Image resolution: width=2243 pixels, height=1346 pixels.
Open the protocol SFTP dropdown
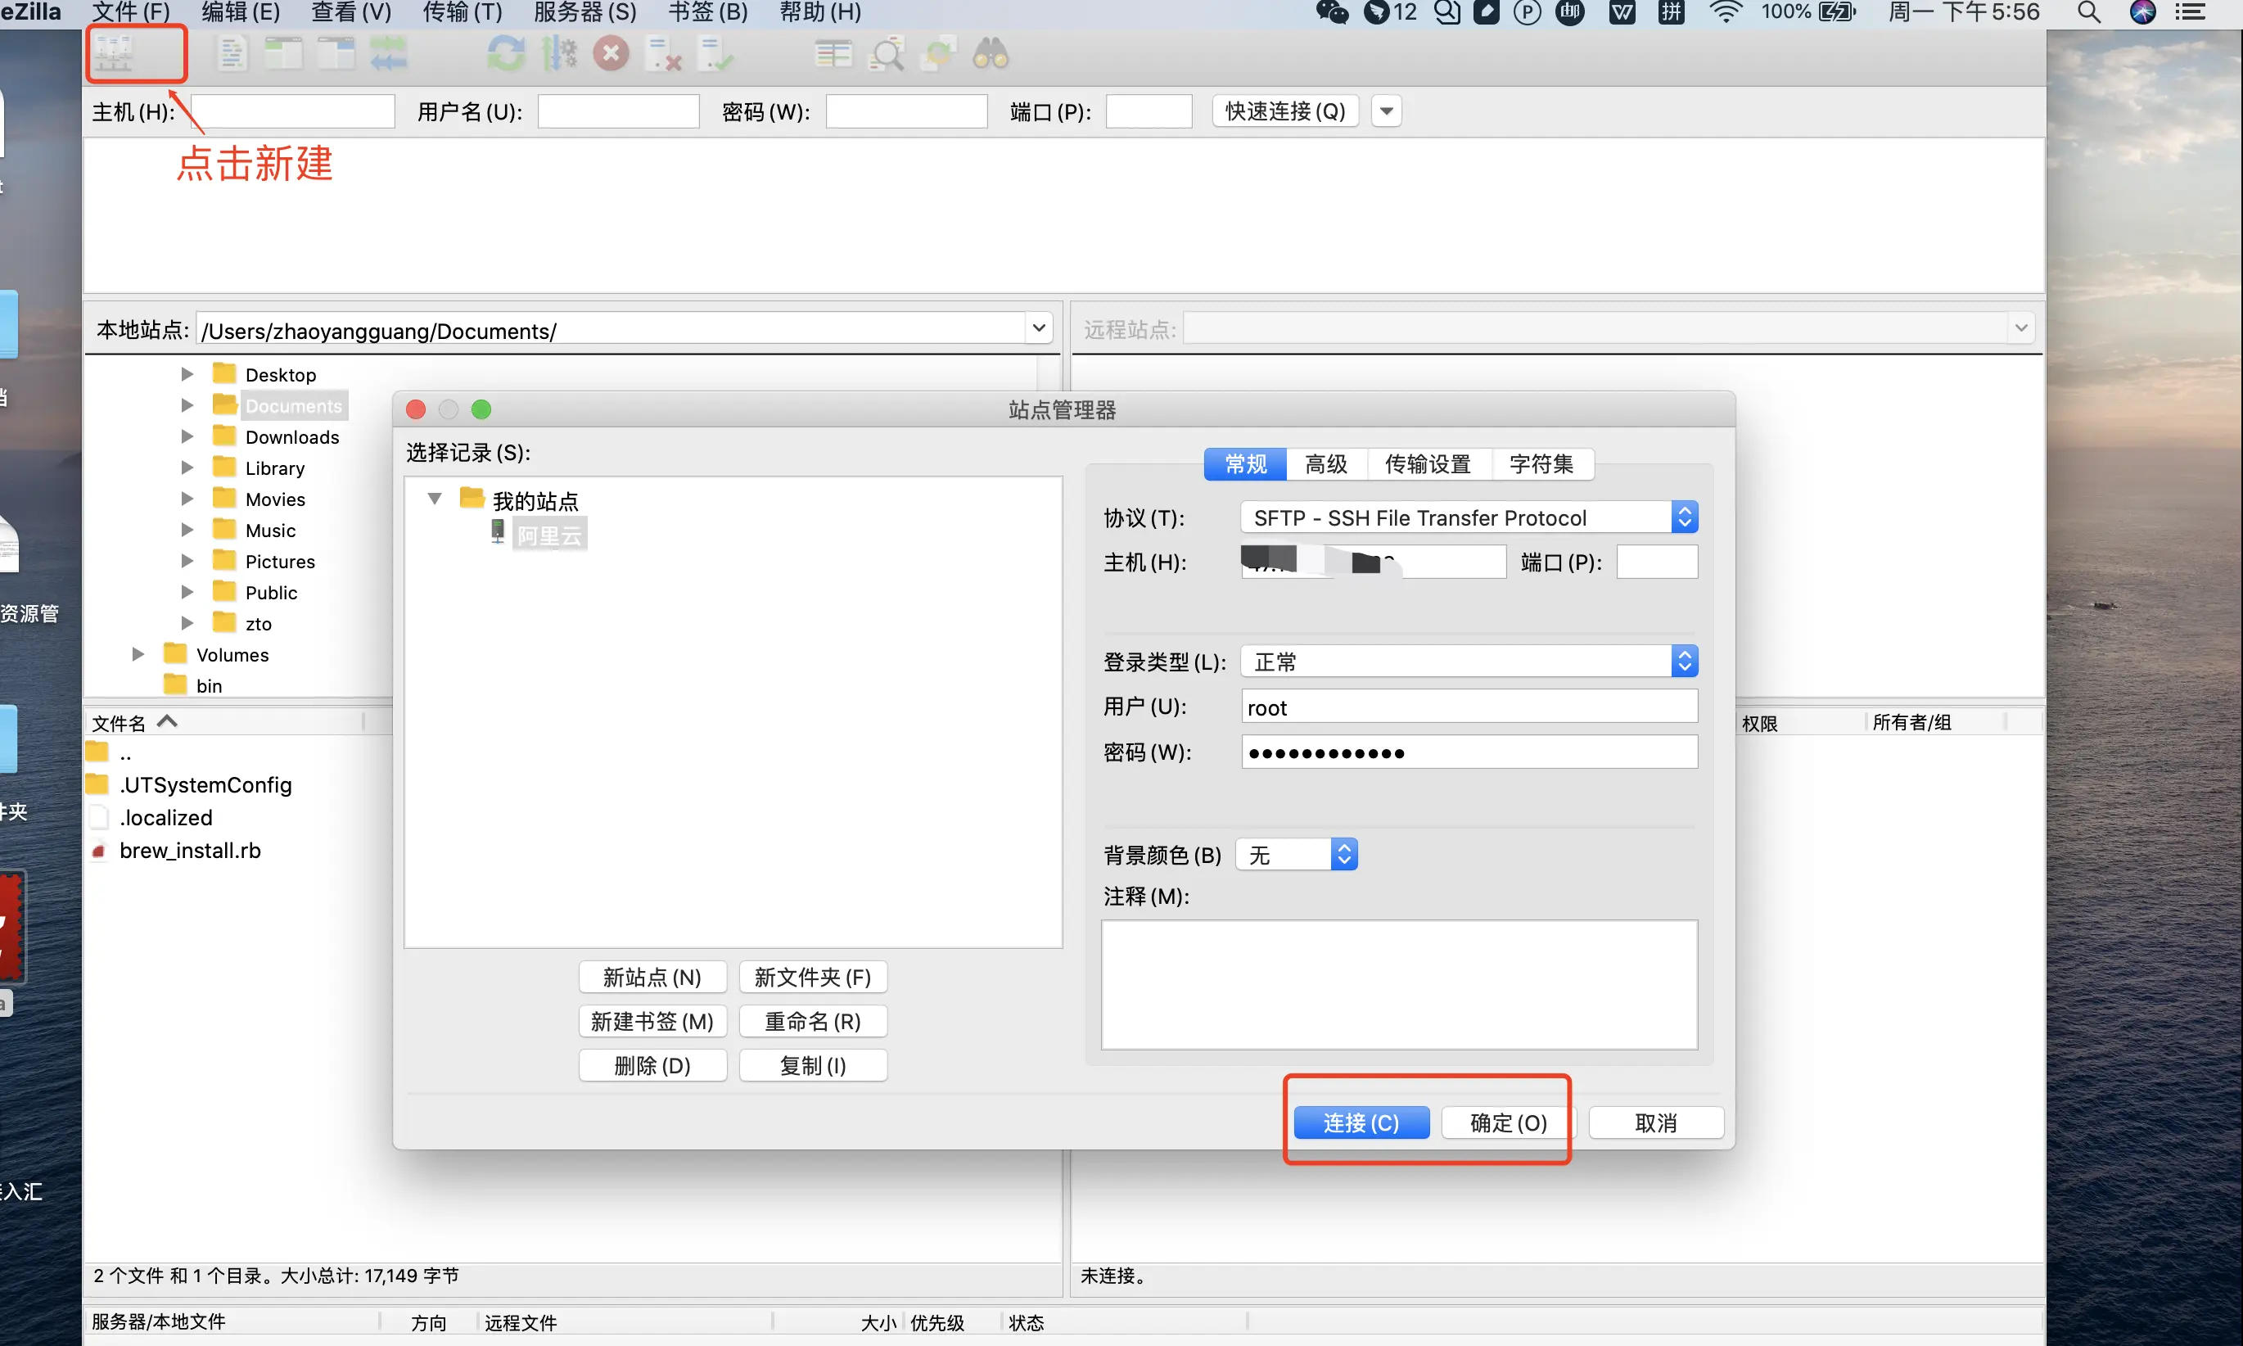click(1468, 518)
